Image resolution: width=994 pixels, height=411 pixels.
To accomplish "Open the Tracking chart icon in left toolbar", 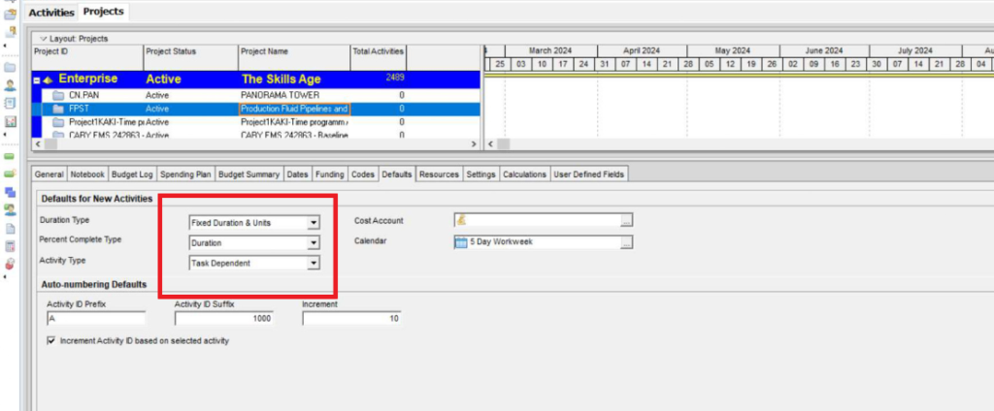I will point(10,121).
